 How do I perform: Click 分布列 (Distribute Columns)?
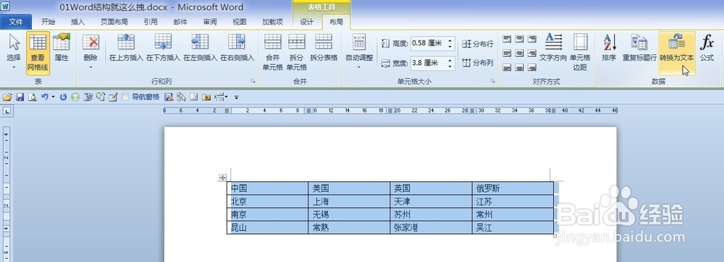(478, 63)
